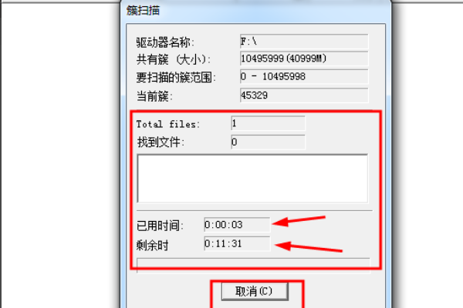Click the 共有簇 (大小) label

point(174,60)
